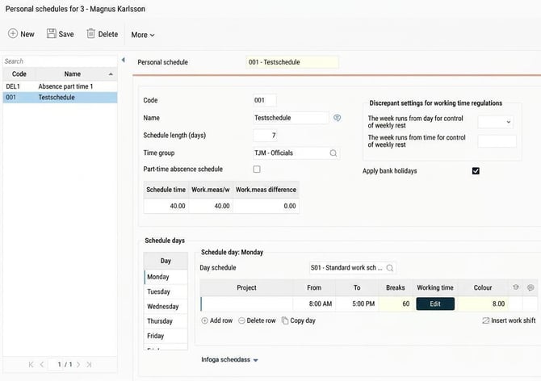This screenshot has width=541, height=381.
Task: Click the Delete trash icon
Action: coord(90,33)
